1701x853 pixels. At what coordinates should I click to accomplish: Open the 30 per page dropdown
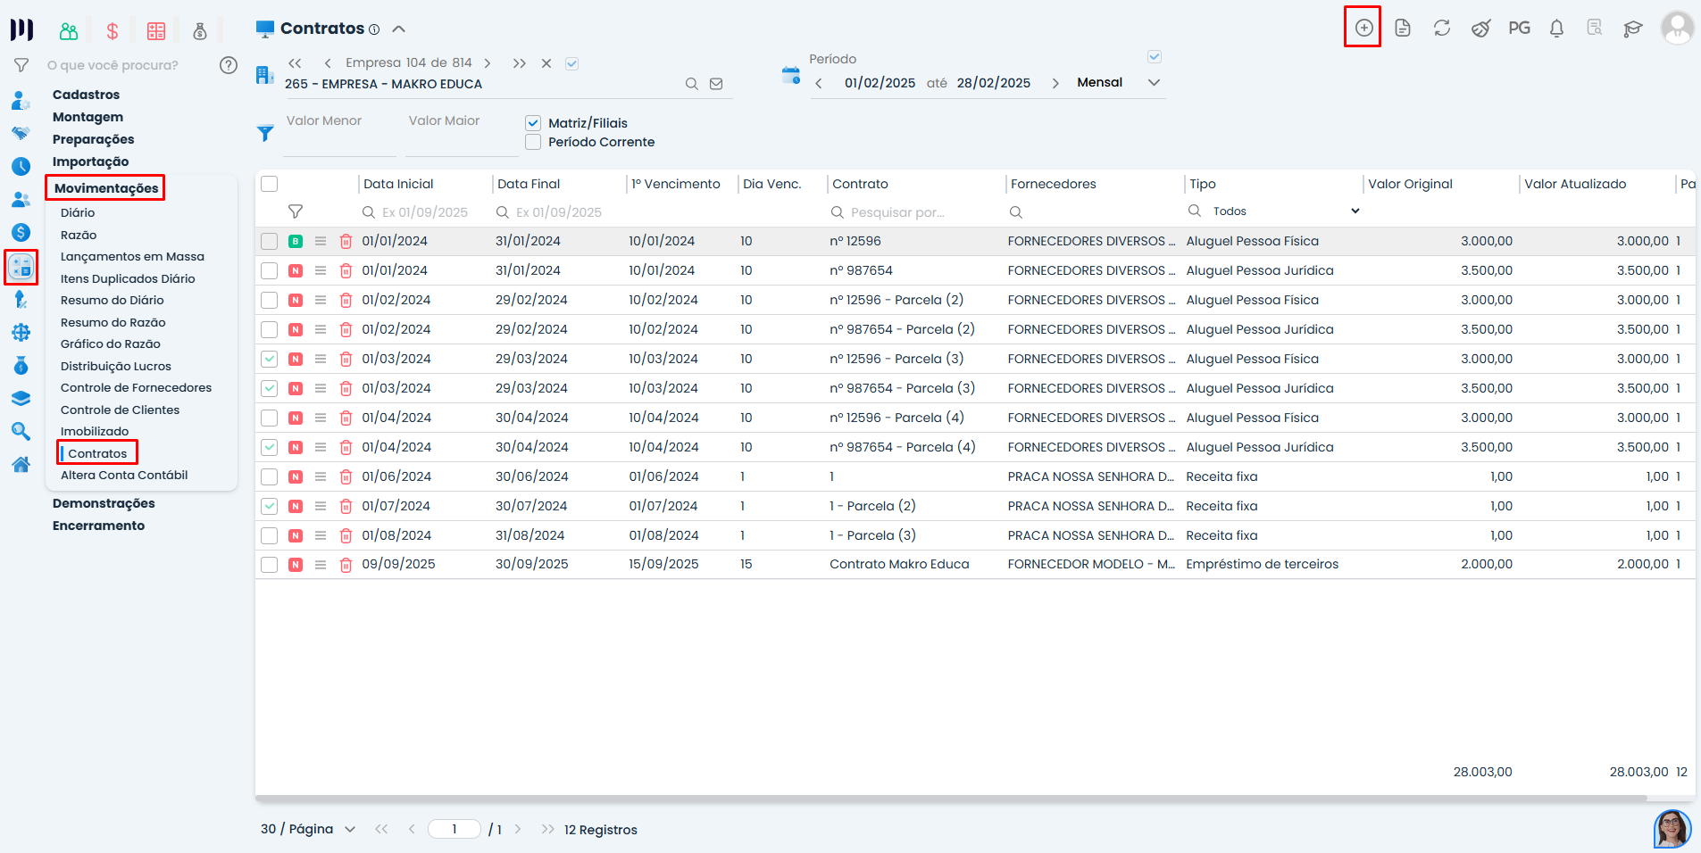[349, 829]
